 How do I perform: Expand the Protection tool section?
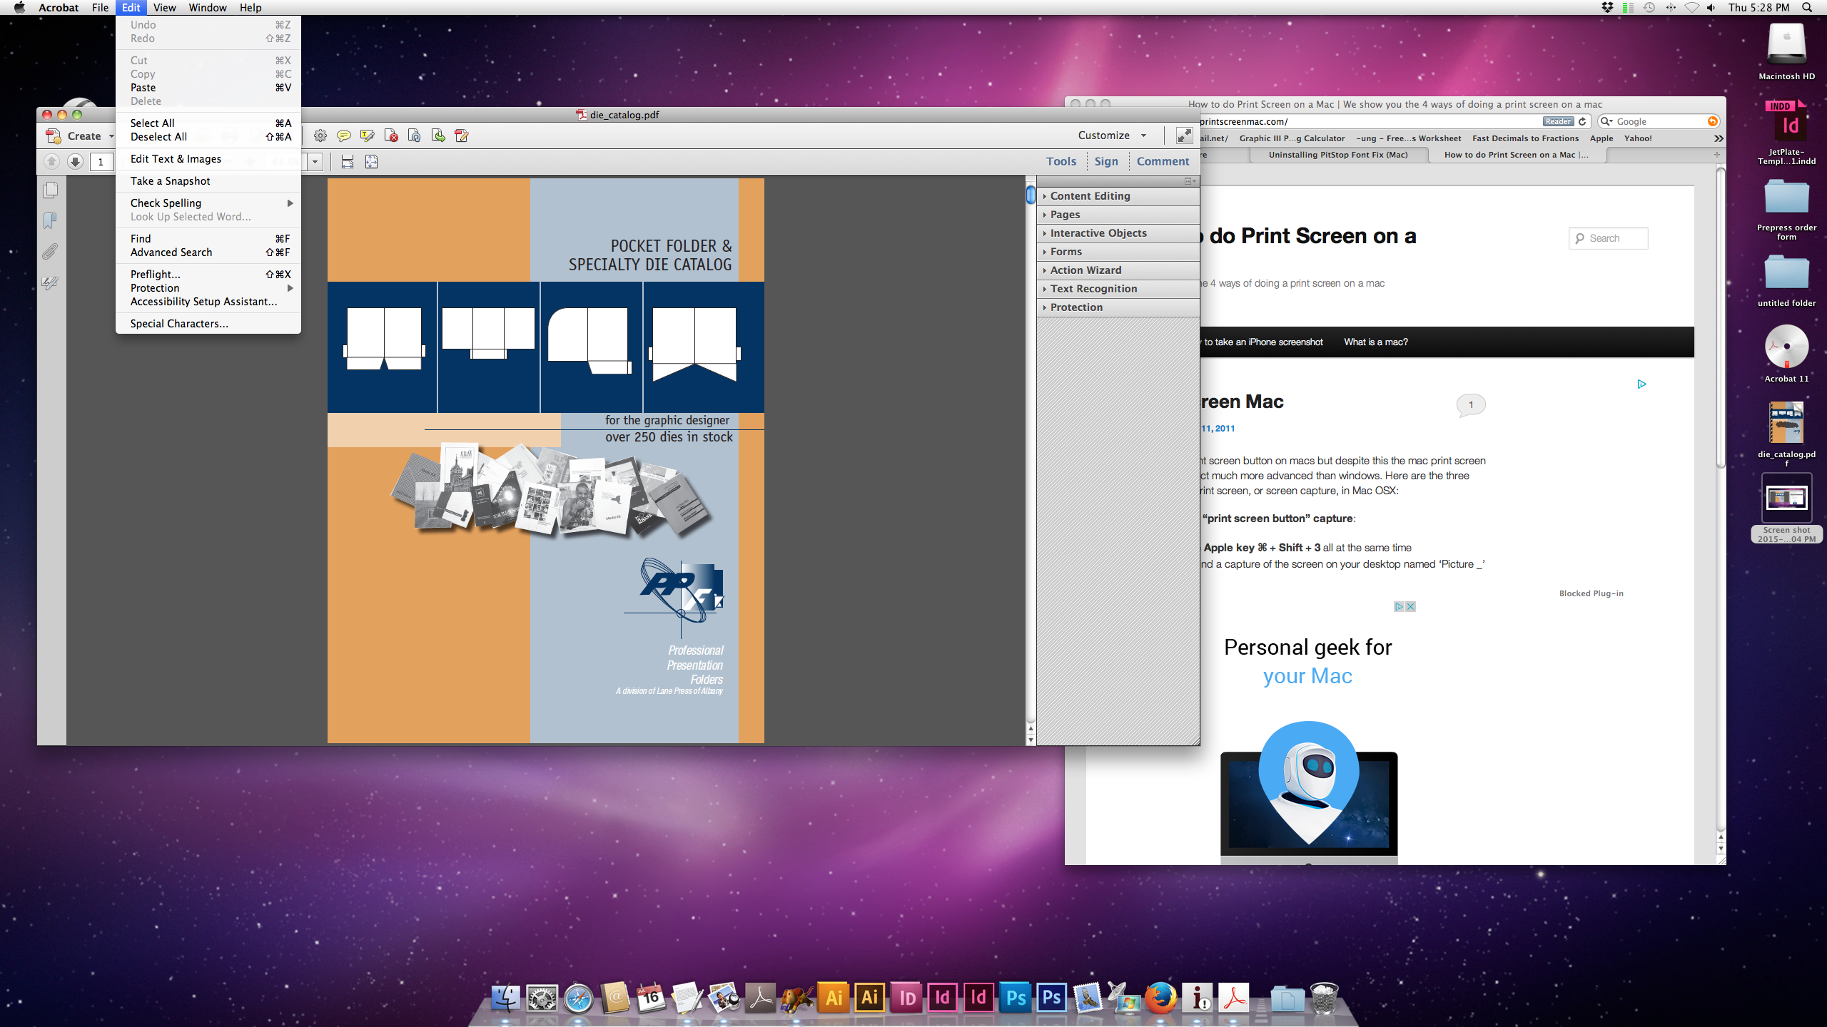pos(1118,307)
